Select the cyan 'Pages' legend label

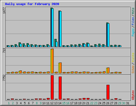133,32
